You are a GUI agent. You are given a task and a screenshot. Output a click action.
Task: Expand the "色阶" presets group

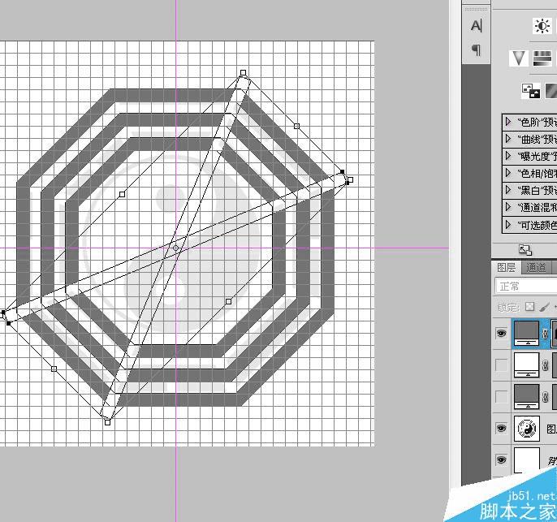508,122
